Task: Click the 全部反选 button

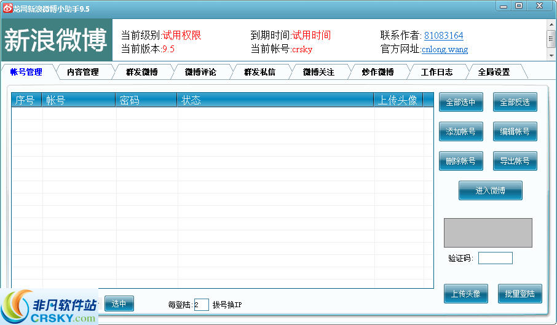Action: [x=515, y=102]
